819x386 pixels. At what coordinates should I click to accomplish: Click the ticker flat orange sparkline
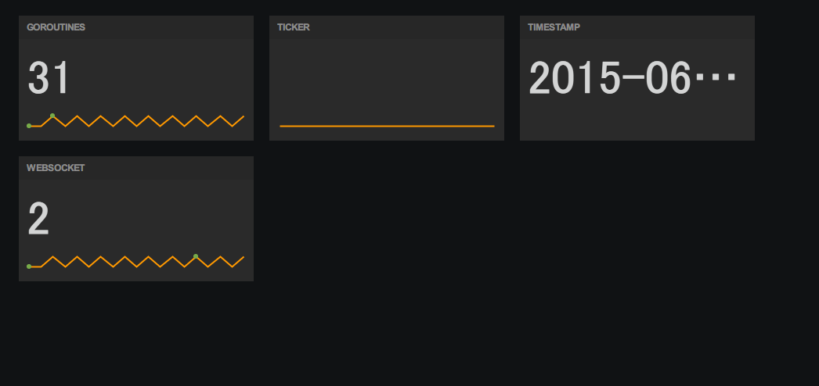[x=387, y=126]
